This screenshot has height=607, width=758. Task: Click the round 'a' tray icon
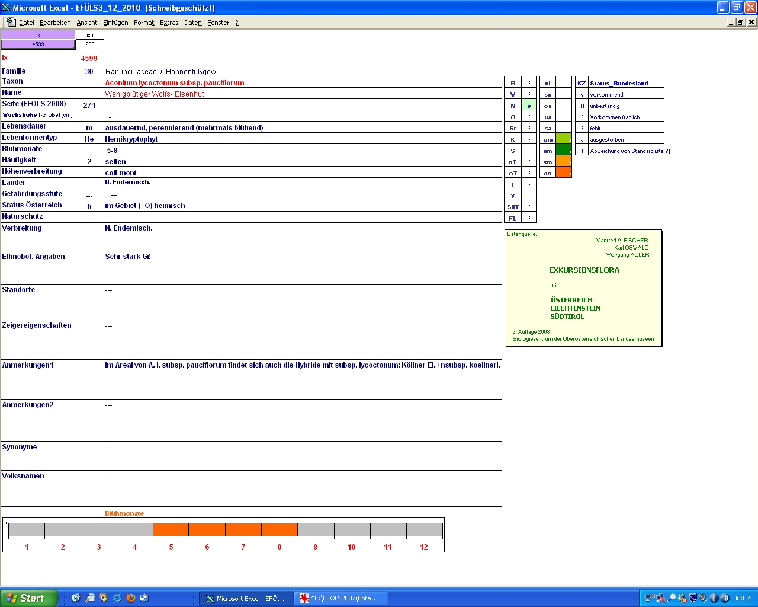tap(724, 598)
